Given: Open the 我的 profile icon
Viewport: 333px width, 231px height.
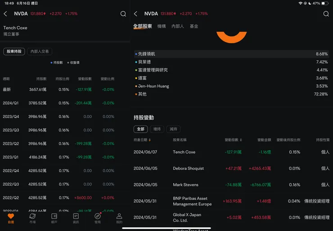Looking at the screenshot, I should [x=119, y=216].
